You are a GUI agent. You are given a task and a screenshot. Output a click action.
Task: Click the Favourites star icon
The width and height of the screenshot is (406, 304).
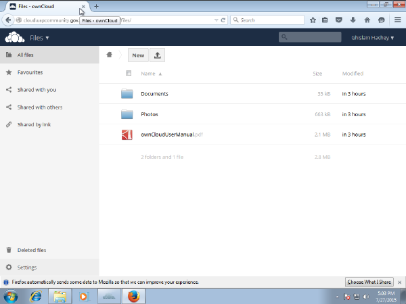tap(9, 72)
